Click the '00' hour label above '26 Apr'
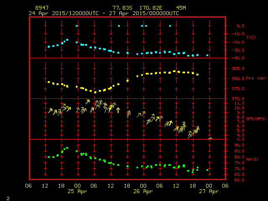This screenshot has width=268, height=201. pyautogui.click(x=143, y=186)
